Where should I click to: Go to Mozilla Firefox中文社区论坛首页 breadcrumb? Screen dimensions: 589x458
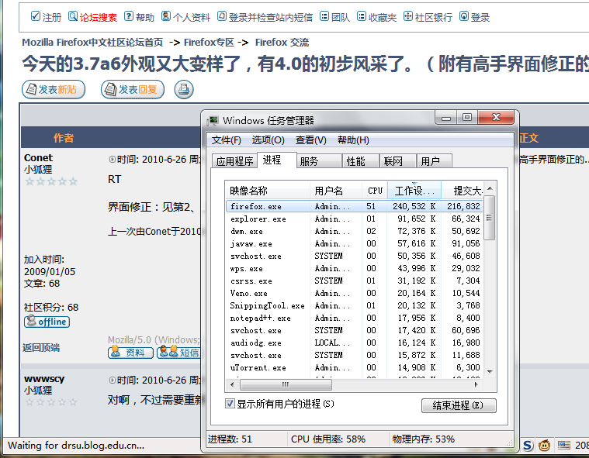tap(92, 43)
